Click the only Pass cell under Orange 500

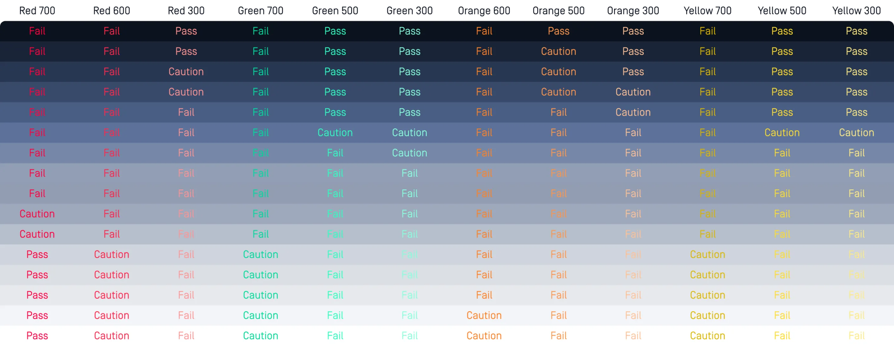[558, 31]
